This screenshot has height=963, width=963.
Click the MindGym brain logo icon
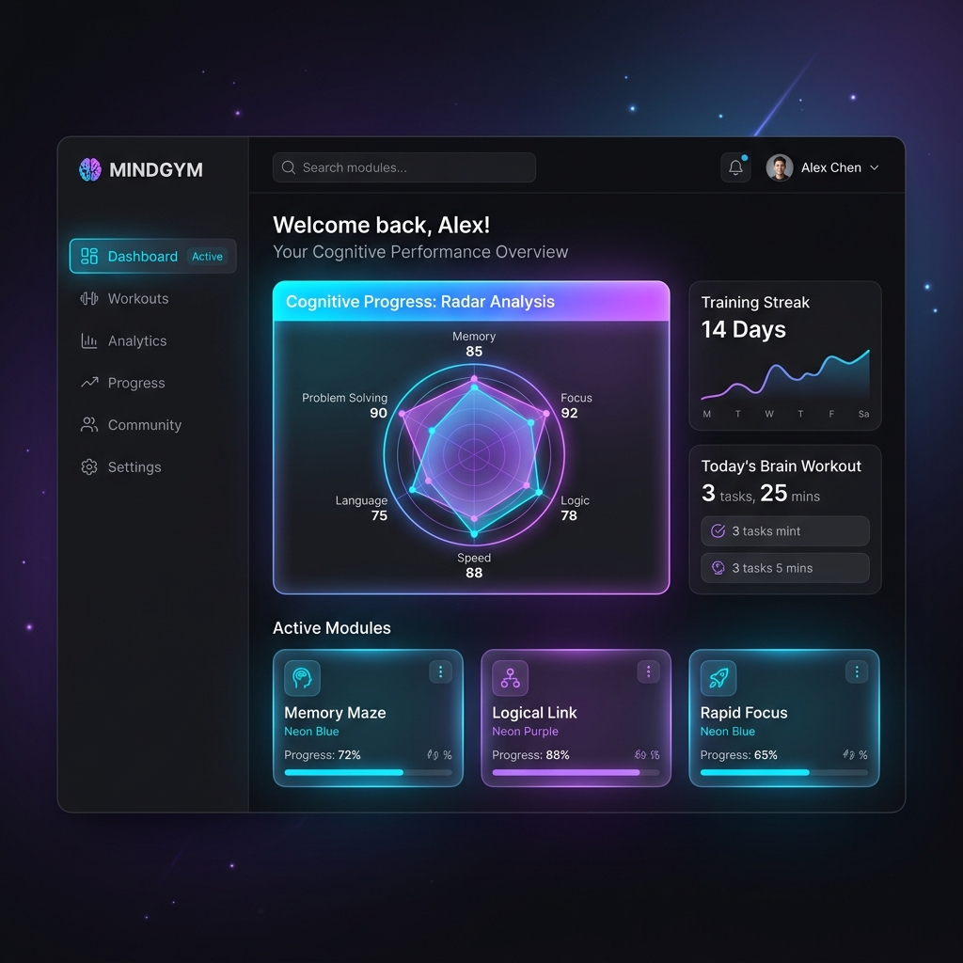click(90, 169)
